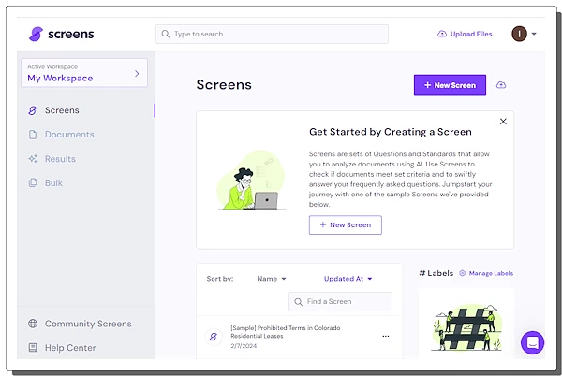The height and width of the screenshot is (376, 562).
Task: Open Community Screens page
Action: 88,324
